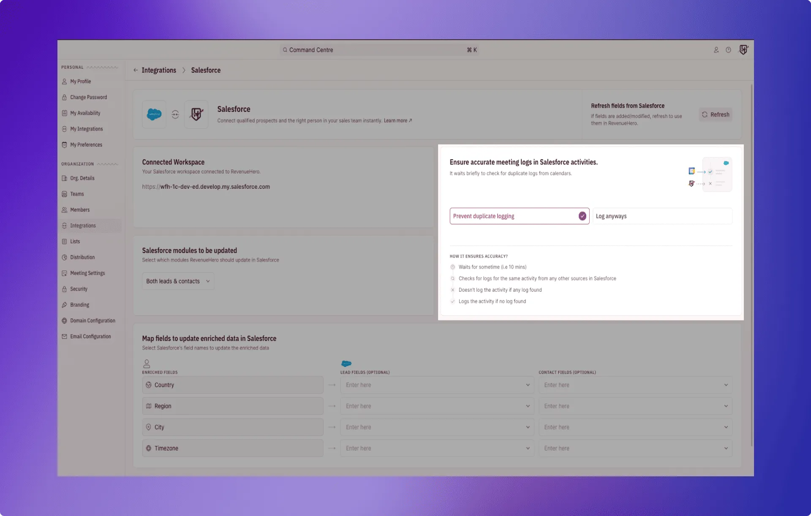
Task: Open Meeting Settings in the sidebar
Action: [x=87, y=273]
